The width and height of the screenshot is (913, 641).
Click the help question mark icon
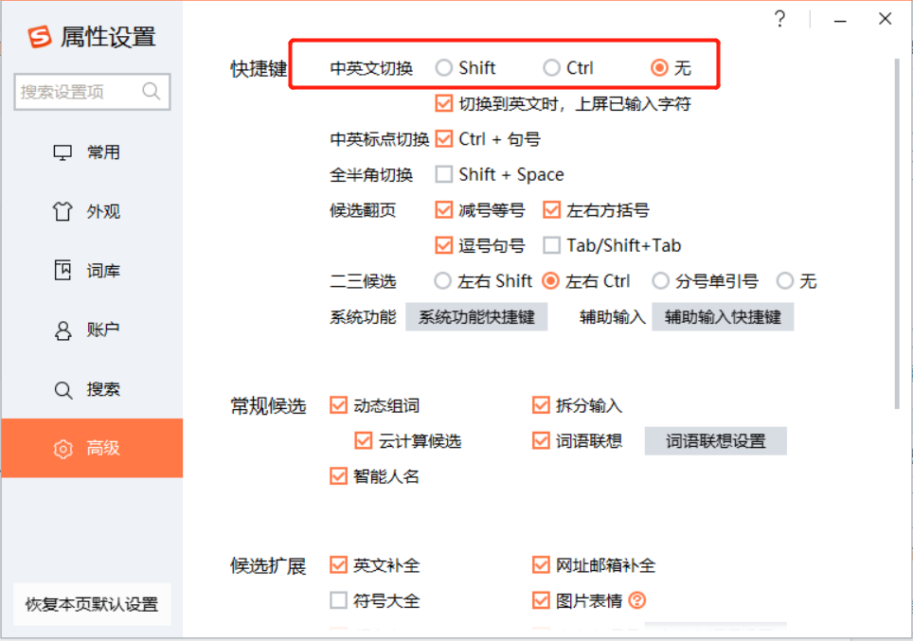tap(779, 19)
